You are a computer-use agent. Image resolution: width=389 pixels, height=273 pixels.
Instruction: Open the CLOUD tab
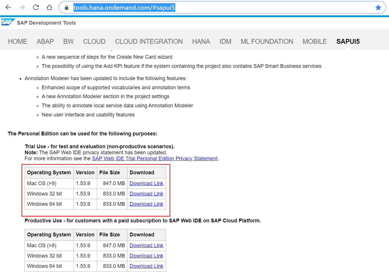(94, 41)
